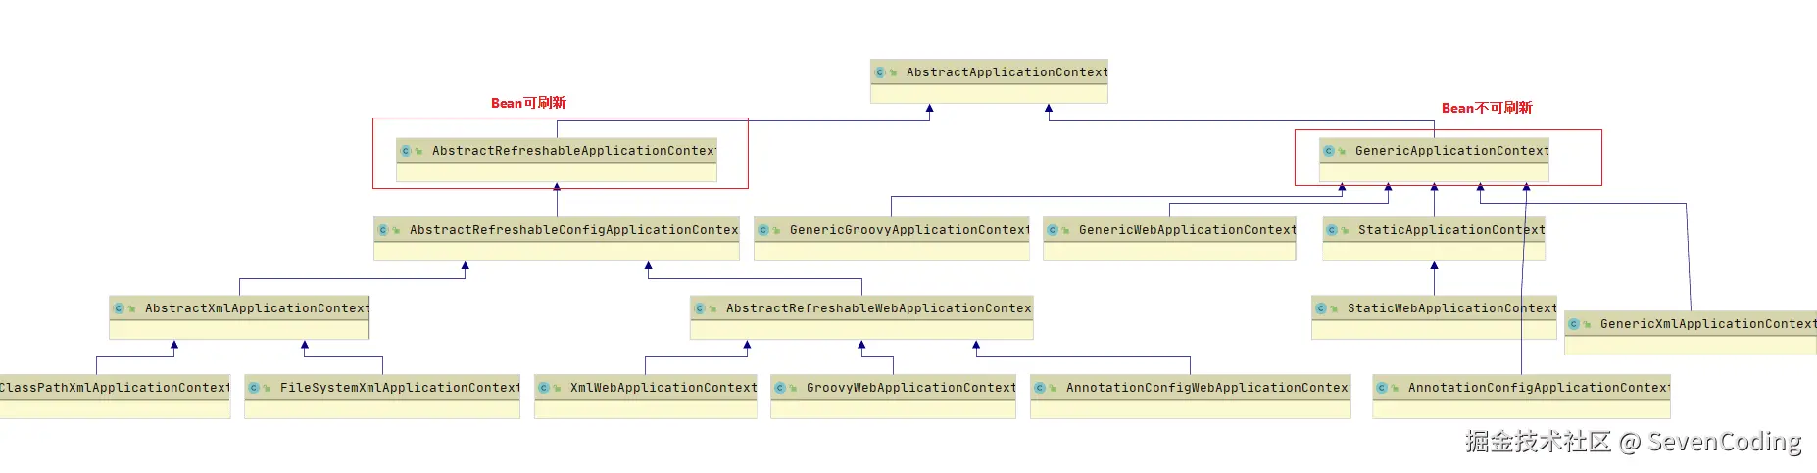Image resolution: width=1817 pixels, height=473 pixels.
Task: Click the class icon of AbstractRefreshableWebApplicationContext
Action: tap(700, 308)
